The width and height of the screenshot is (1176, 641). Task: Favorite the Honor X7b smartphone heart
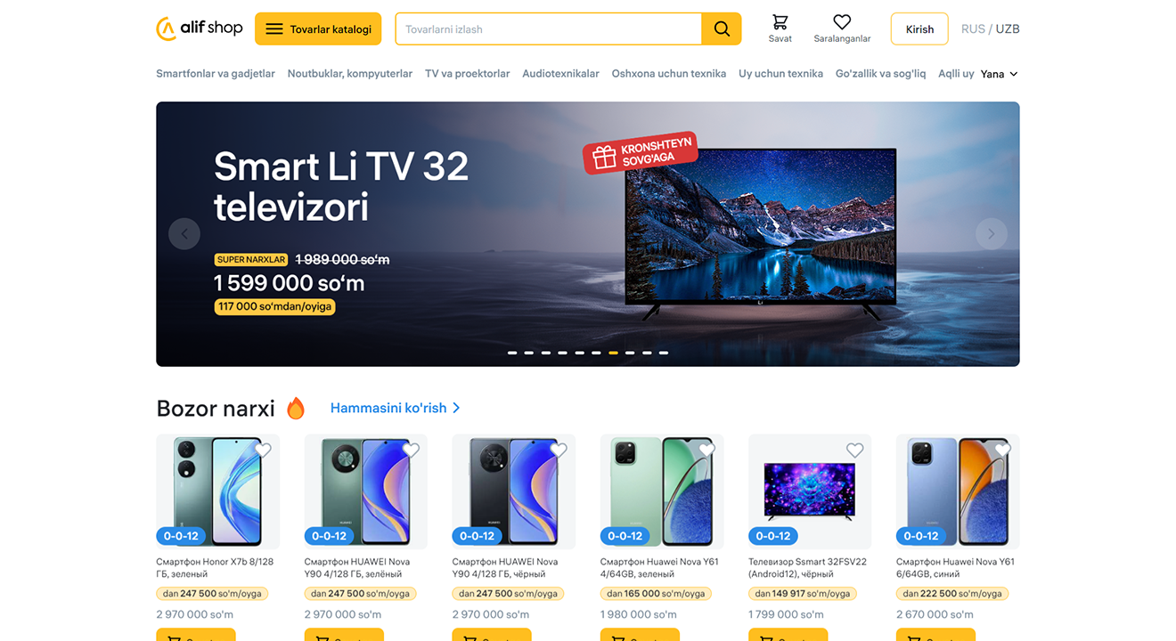point(263,450)
